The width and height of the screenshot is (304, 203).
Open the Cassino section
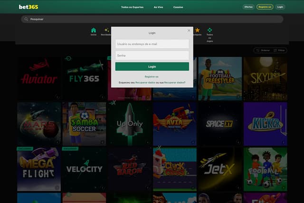point(178,7)
